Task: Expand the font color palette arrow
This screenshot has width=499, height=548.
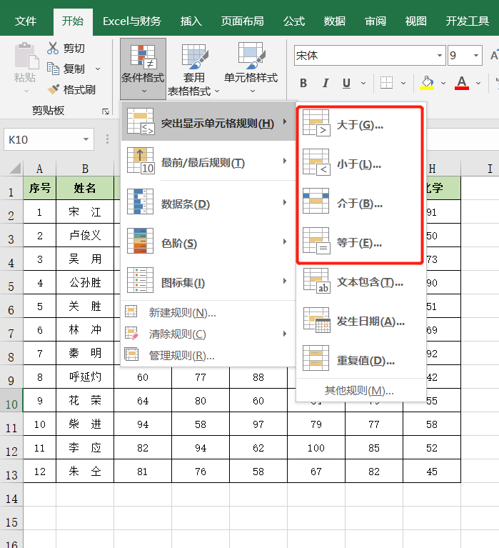Action: pos(478,83)
